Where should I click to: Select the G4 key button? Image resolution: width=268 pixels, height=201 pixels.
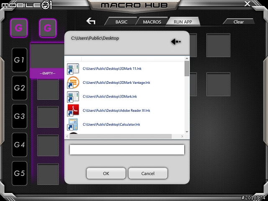(x=20, y=145)
